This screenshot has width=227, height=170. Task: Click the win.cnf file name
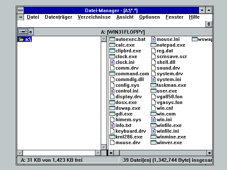coord(165,108)
